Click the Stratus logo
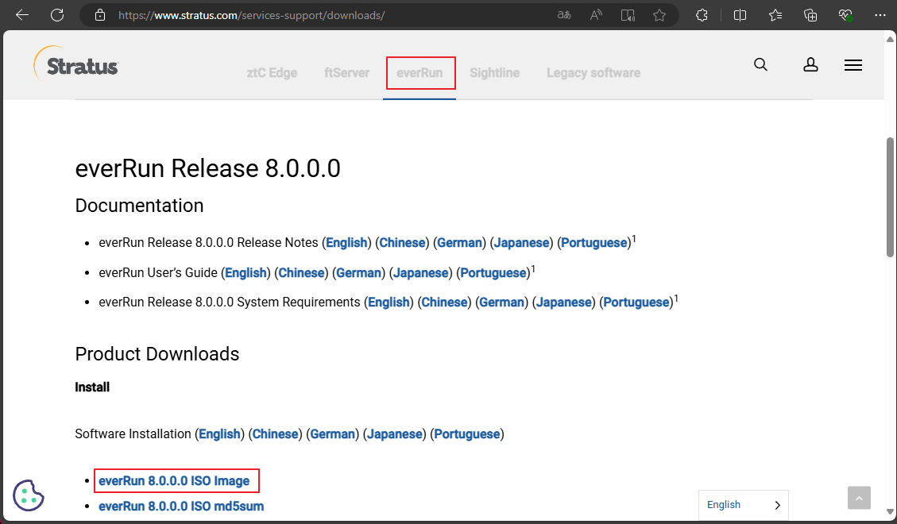The image size is (897, 524). point(76,64)
